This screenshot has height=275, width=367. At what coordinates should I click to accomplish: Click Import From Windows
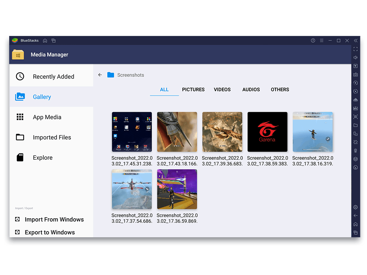click(54, 219)
